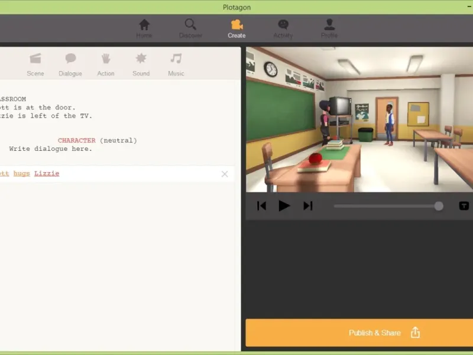The width and height of the screenshot is (473, 355).
Task: Click the classroom preview video
Action: [359, 120]
